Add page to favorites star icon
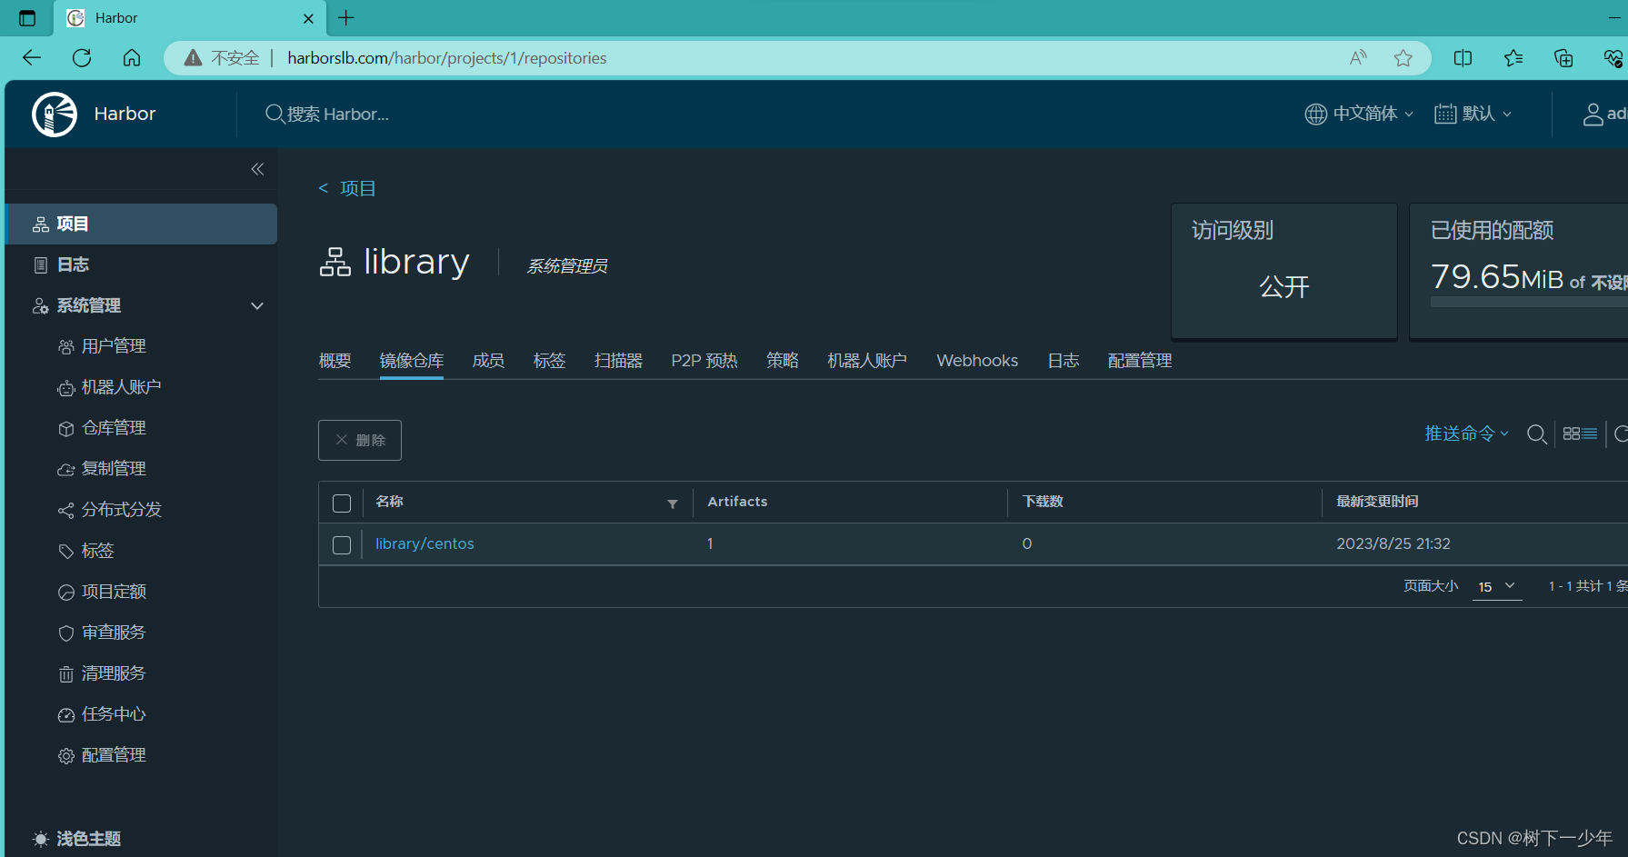The height and width of the screenshot is (857, 1628). (x=1403, y=58)
